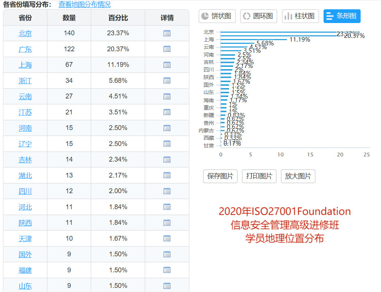The image size is (381, 292).
Task: Open the 北京 province link
Action: [25, 33]
